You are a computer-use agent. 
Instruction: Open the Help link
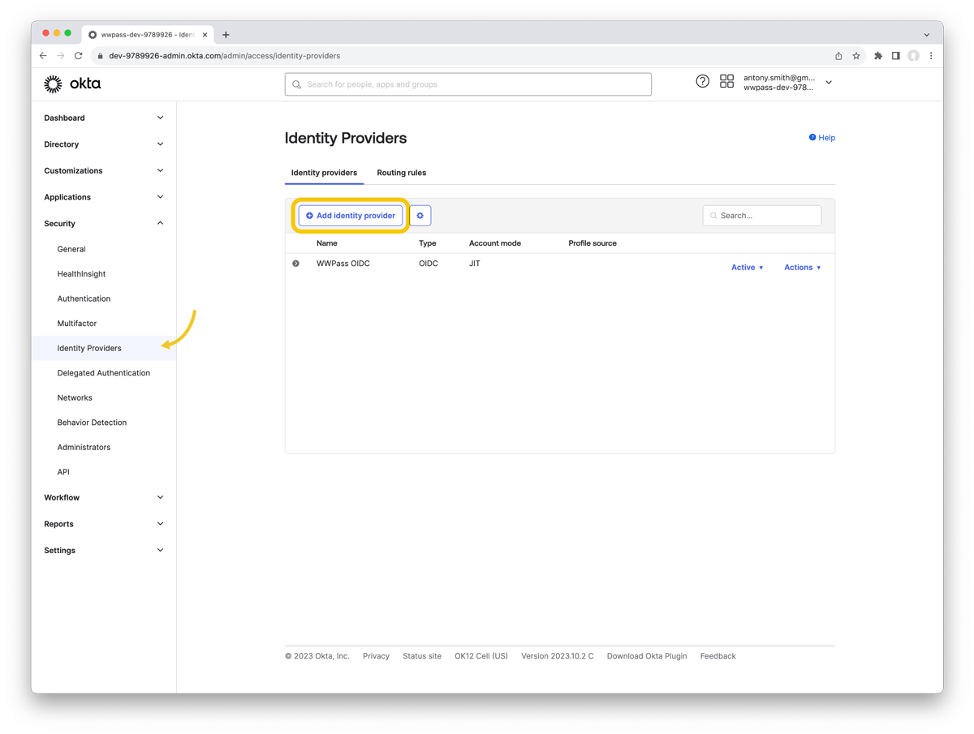(822, 138)
